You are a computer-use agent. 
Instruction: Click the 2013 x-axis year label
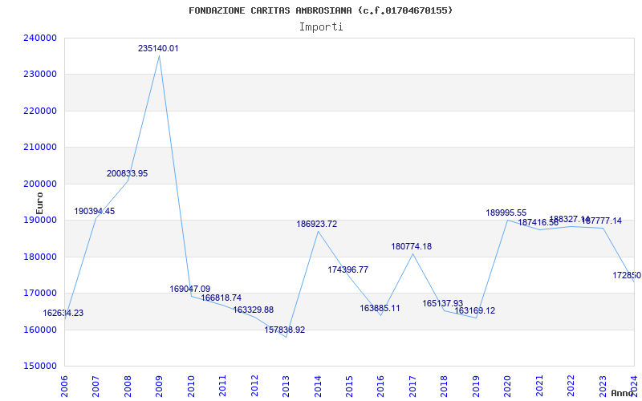click(x=286, y=386)
